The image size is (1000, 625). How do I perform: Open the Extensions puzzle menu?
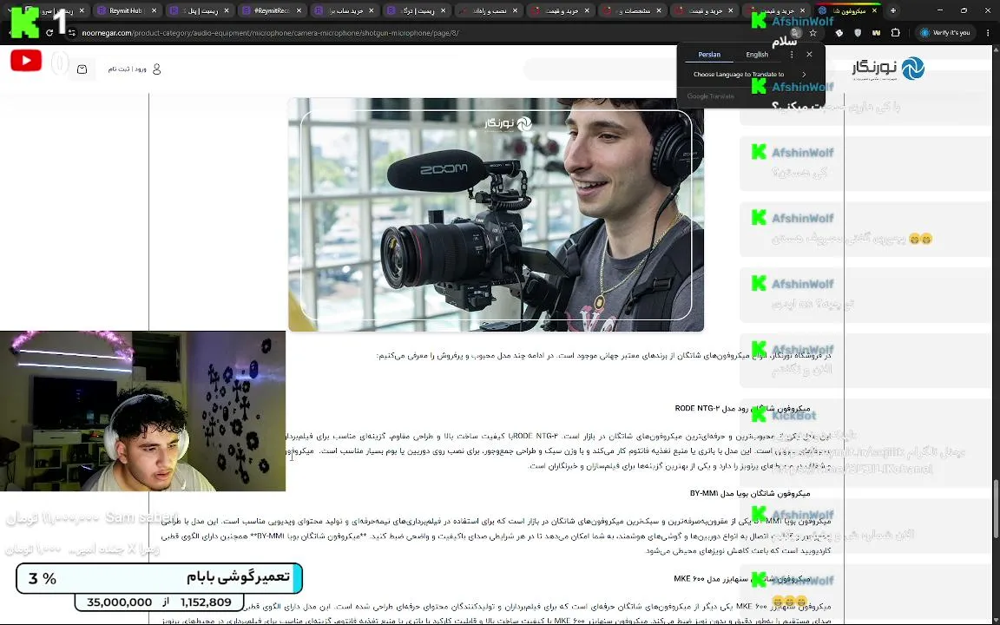click(x=896, y=32)
